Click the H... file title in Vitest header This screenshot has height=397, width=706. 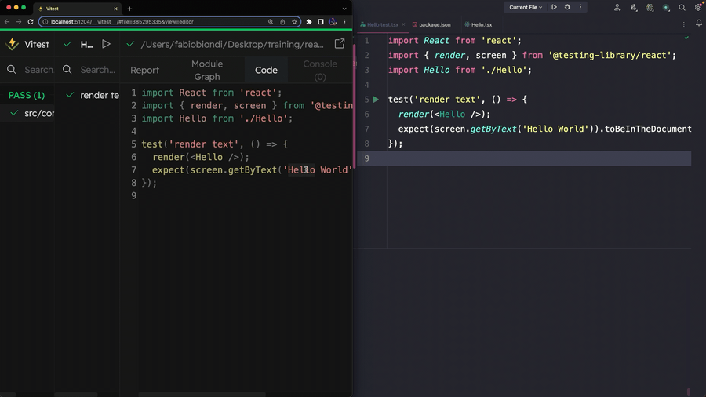click(86, 44)
